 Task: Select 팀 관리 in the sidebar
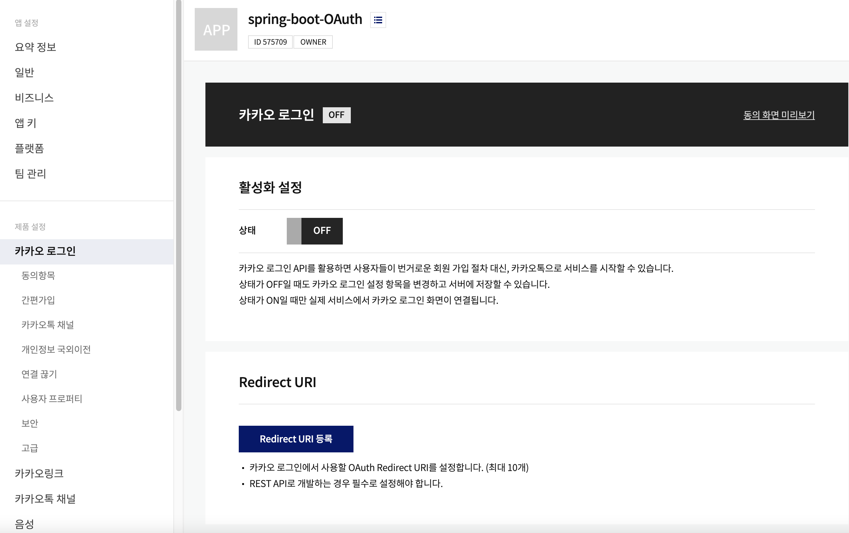30,174
